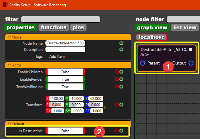Click red pin circle beside Is Destructible
Image resolution: width=200 pixels, height=139 pixels.
click(x=117, y=131)
